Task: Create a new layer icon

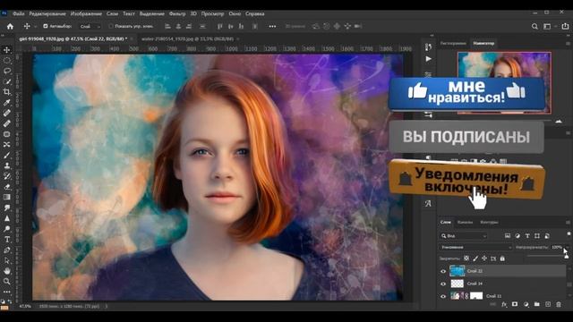Action: click(x=548, y=304)
